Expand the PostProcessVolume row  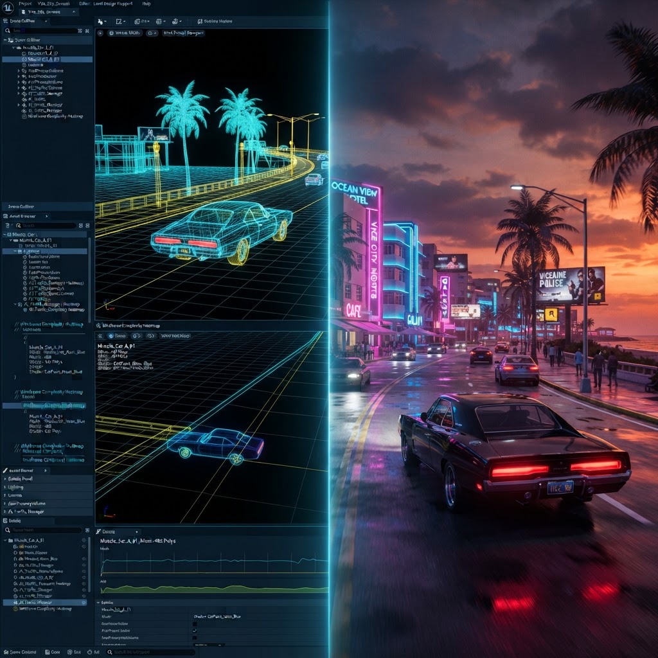pos(47,504)
